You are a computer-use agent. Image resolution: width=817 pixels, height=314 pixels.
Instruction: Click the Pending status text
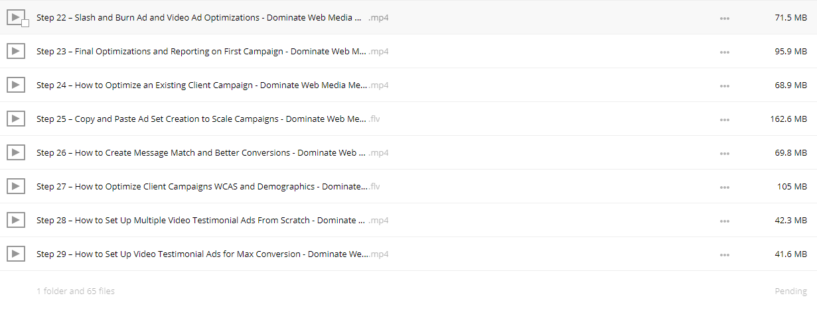790,291
